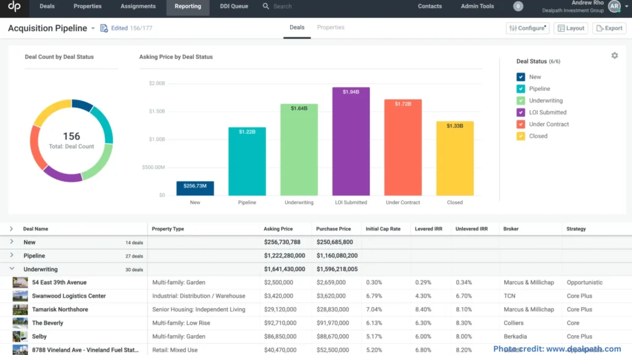Click the edit report pencil icon
This screenshot has width=632, height=355.
[104, 28]
